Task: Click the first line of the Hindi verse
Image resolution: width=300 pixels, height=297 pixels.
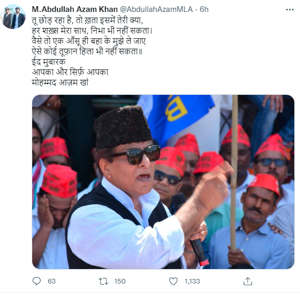Action: pos(87,20)
